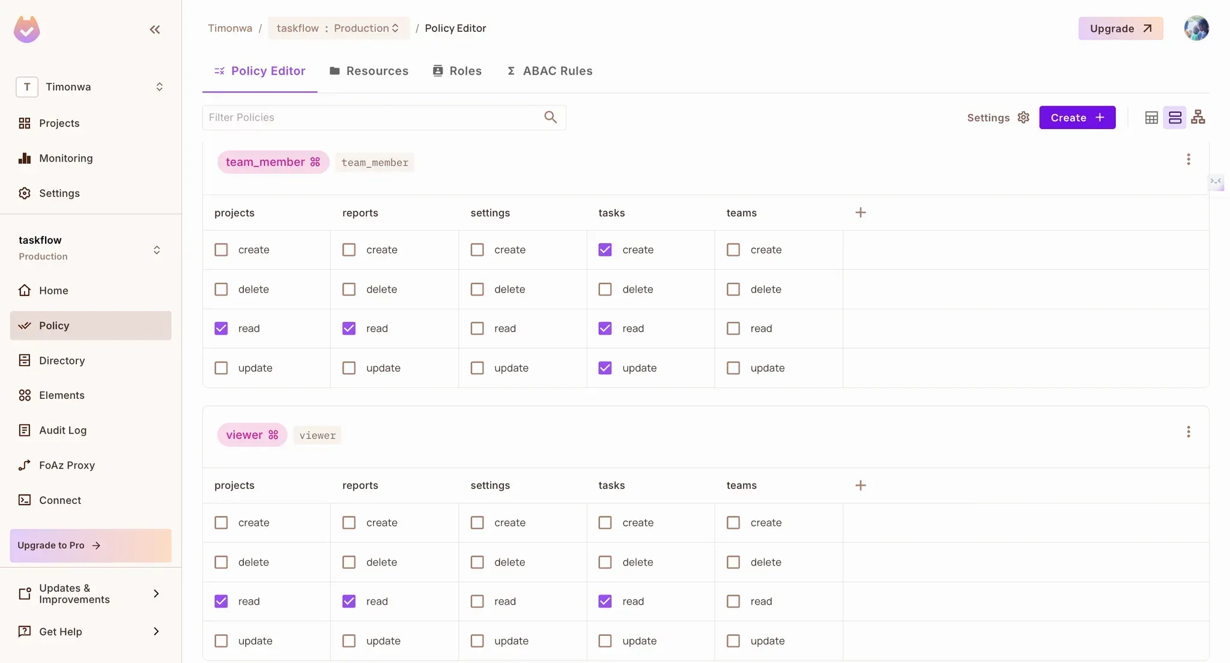
Task: Open user avatar in top right
Action: point(1196,28)
